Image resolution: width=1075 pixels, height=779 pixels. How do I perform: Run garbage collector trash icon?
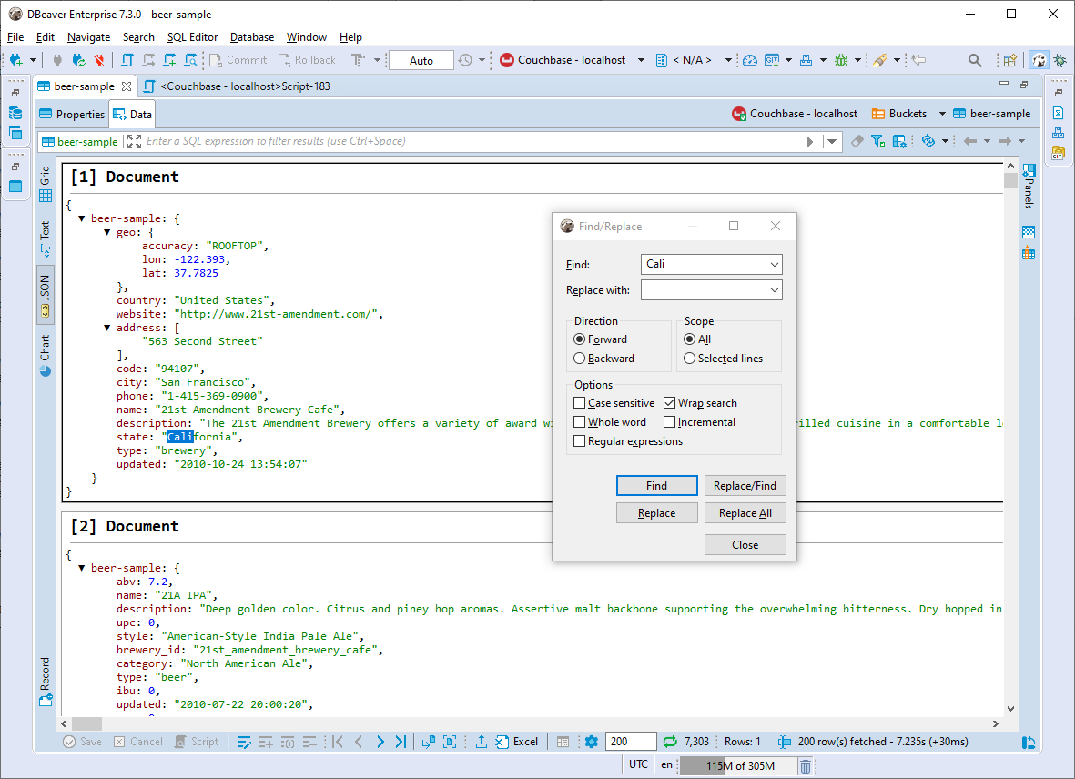pos(806,766)
